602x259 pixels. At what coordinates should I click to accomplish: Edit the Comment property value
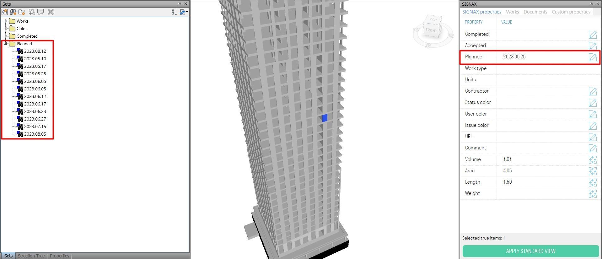coord(593,148)
